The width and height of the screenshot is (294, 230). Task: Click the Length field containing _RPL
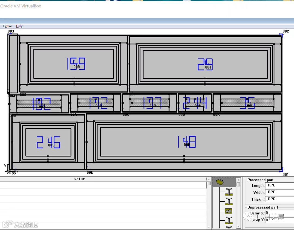point(280,185)
